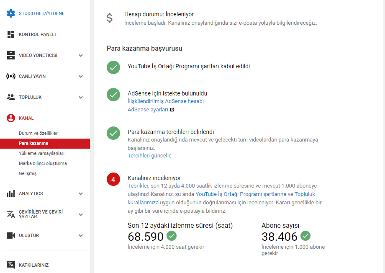Viewport: 385px width, 273px height.
Task: Click the Analytics bar chart icon
Action: [11, 193]
